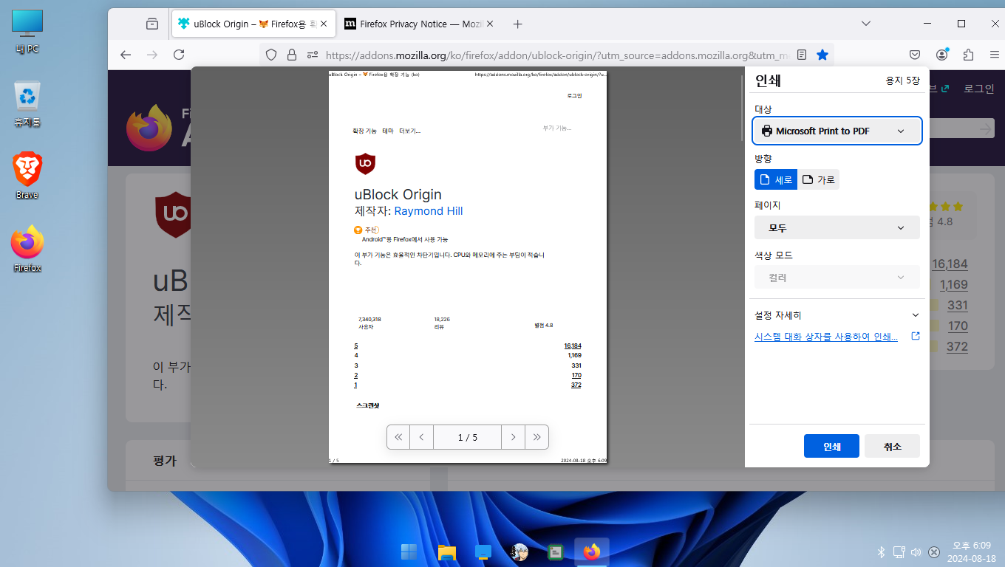Open Firefox desktop shortcut
The height and width of the screenshot is (567, 1005).
[27, 248]
